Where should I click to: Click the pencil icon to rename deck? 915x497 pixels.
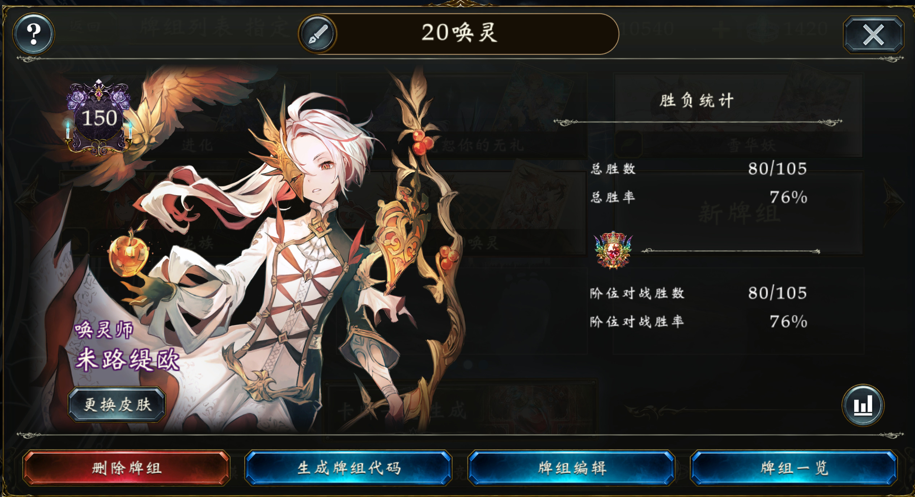tap(318, 34)
